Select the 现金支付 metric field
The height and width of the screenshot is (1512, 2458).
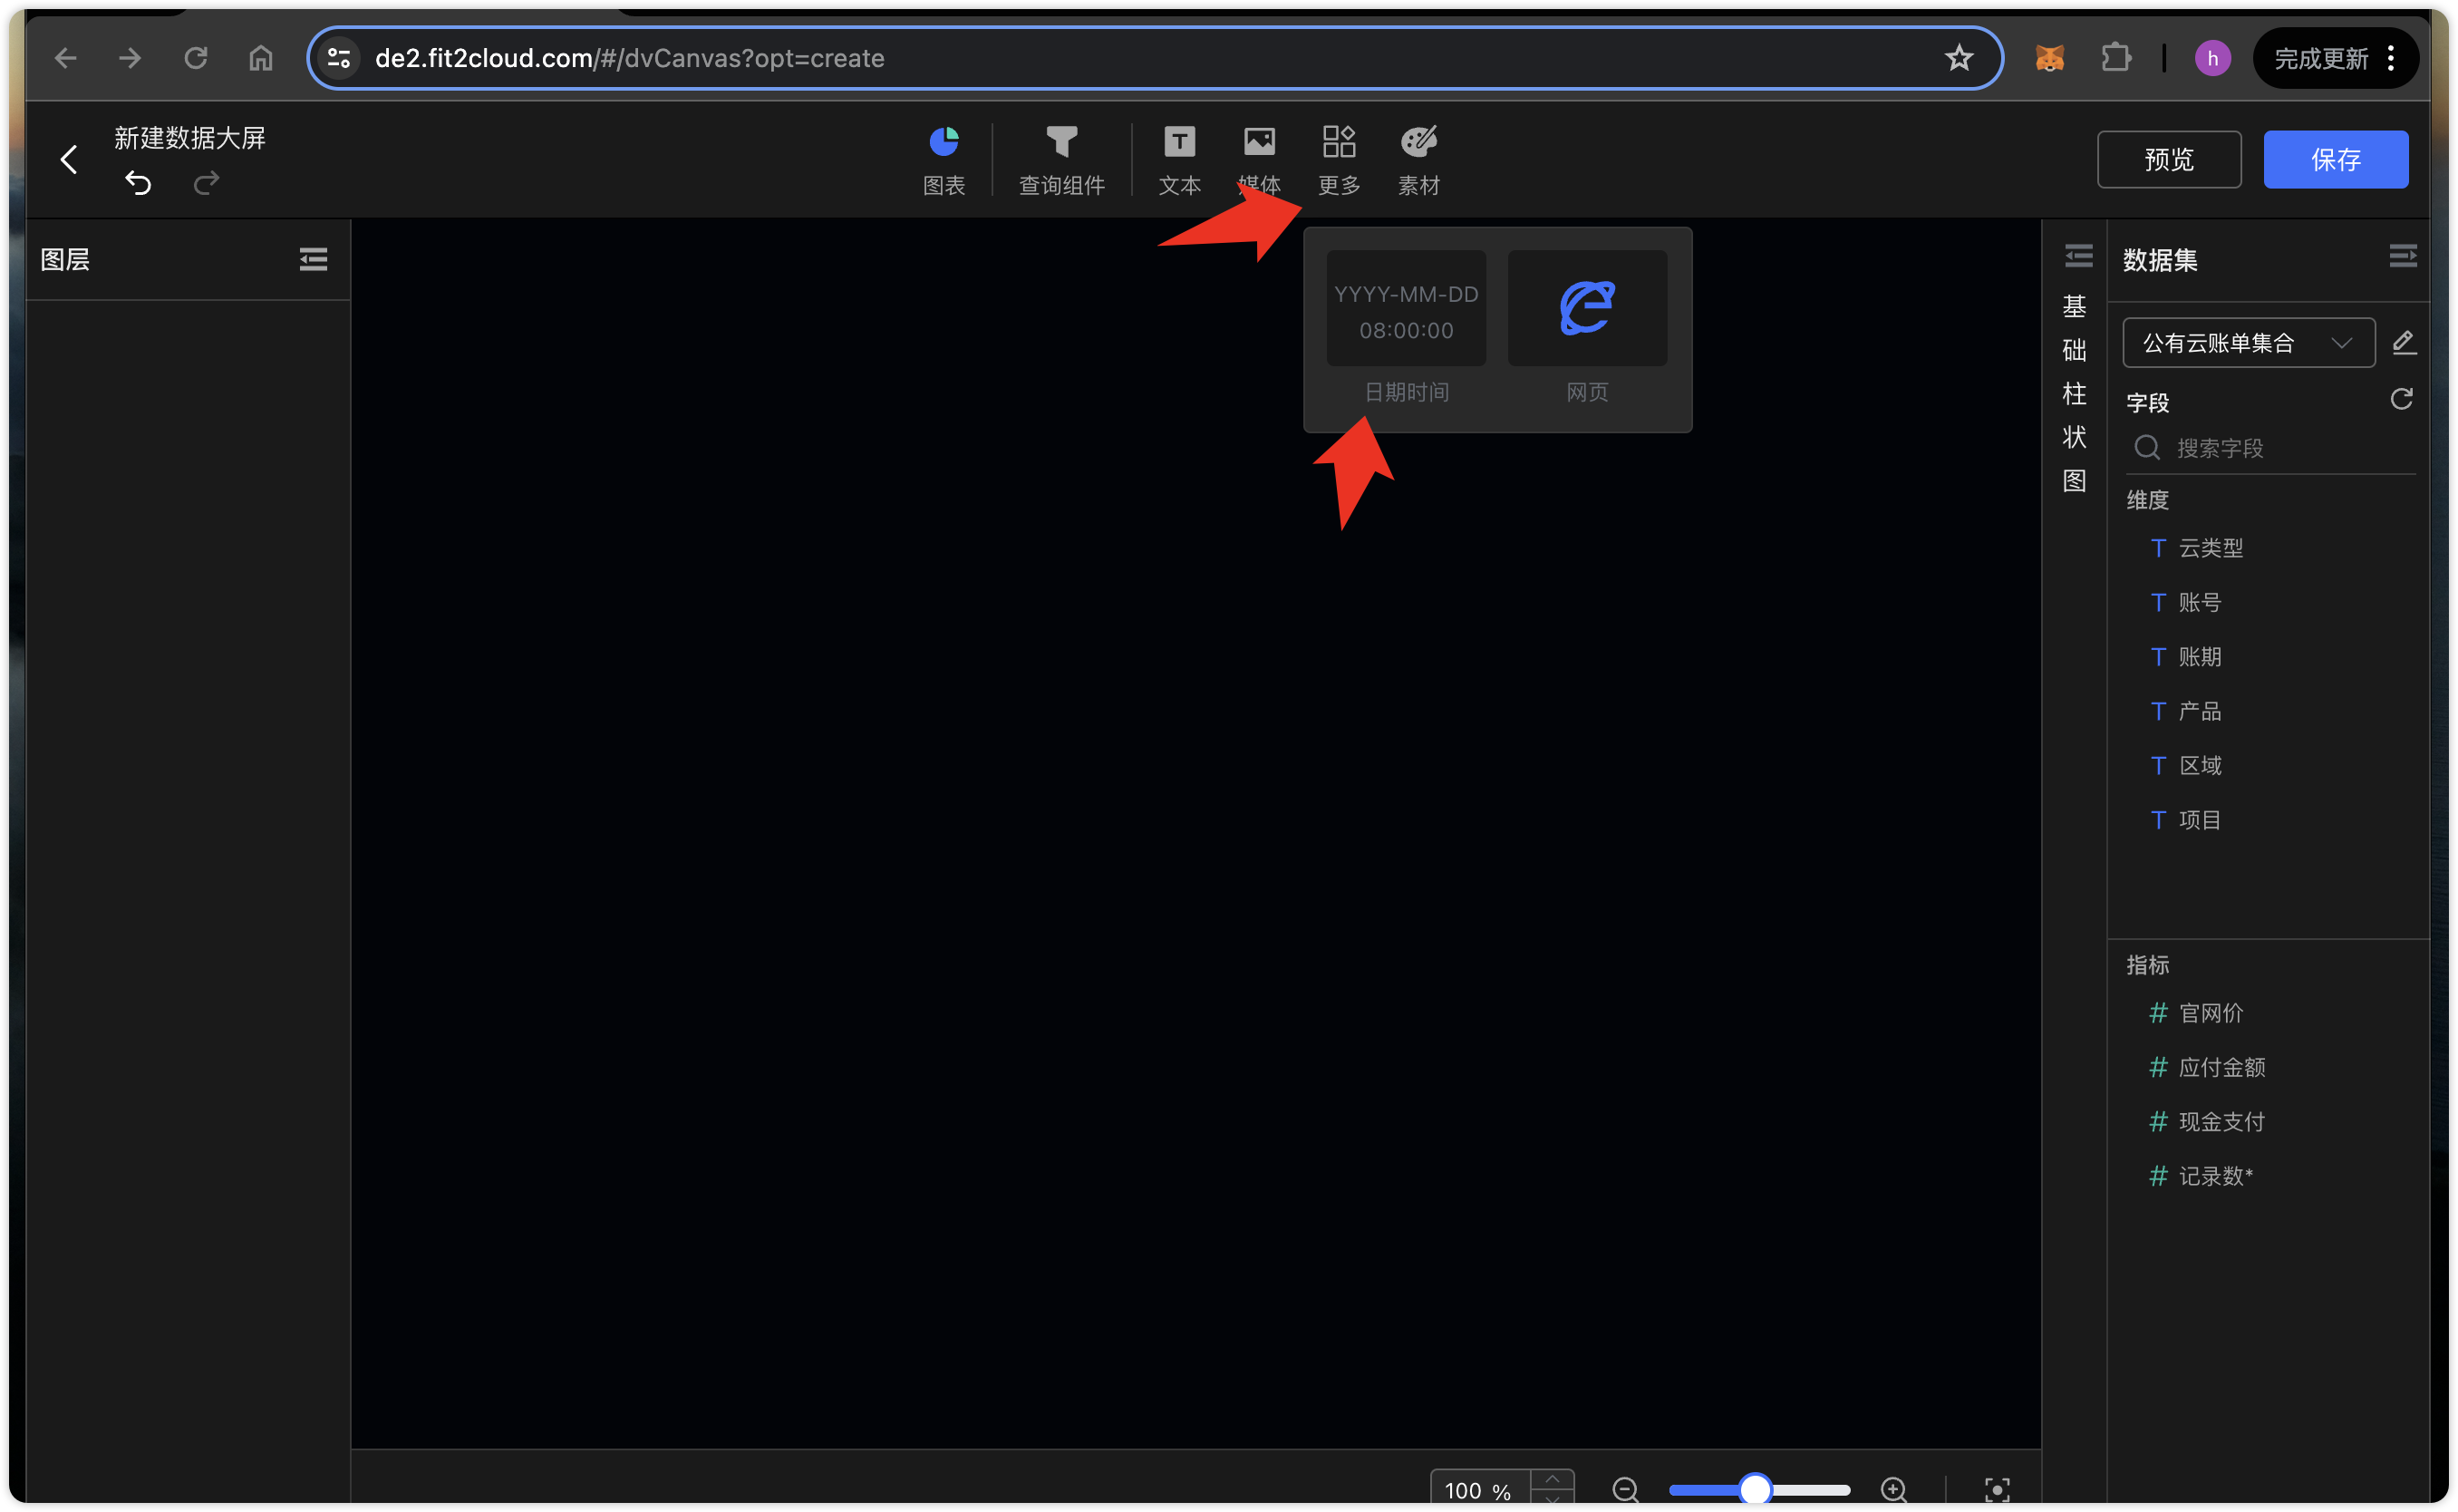coord(2207,1122)
